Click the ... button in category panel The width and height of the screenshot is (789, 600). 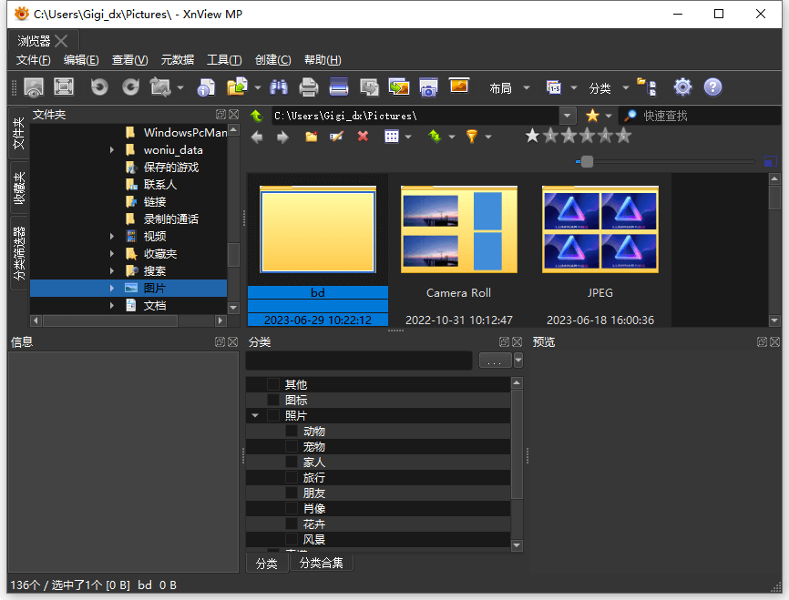pos(495,361)
